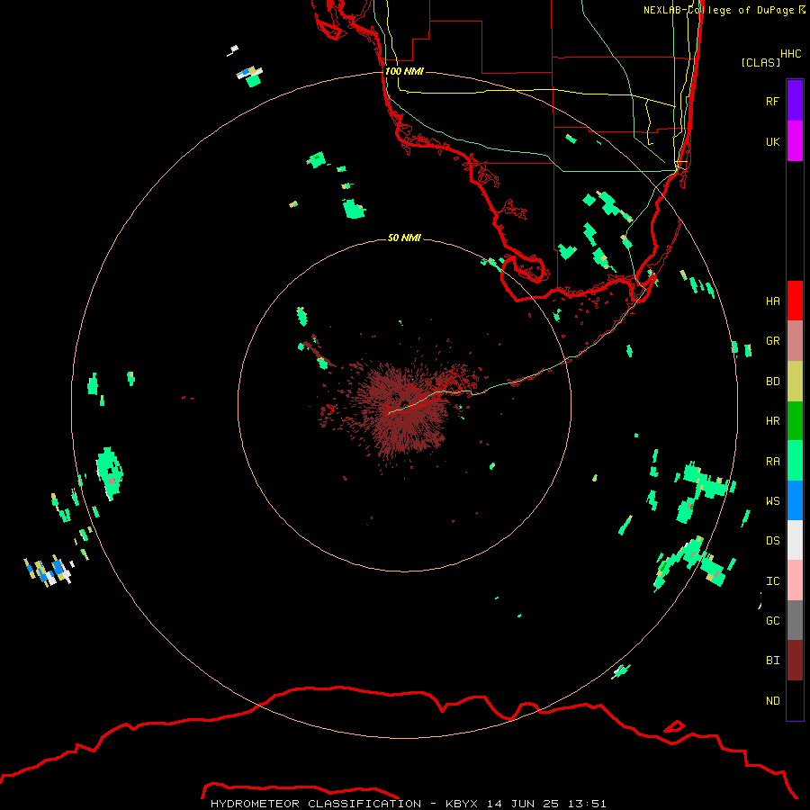Click the DS white legend swatch
Image resolution: width=810 pixels, height=810 pixels.
(x=795, y=540)
